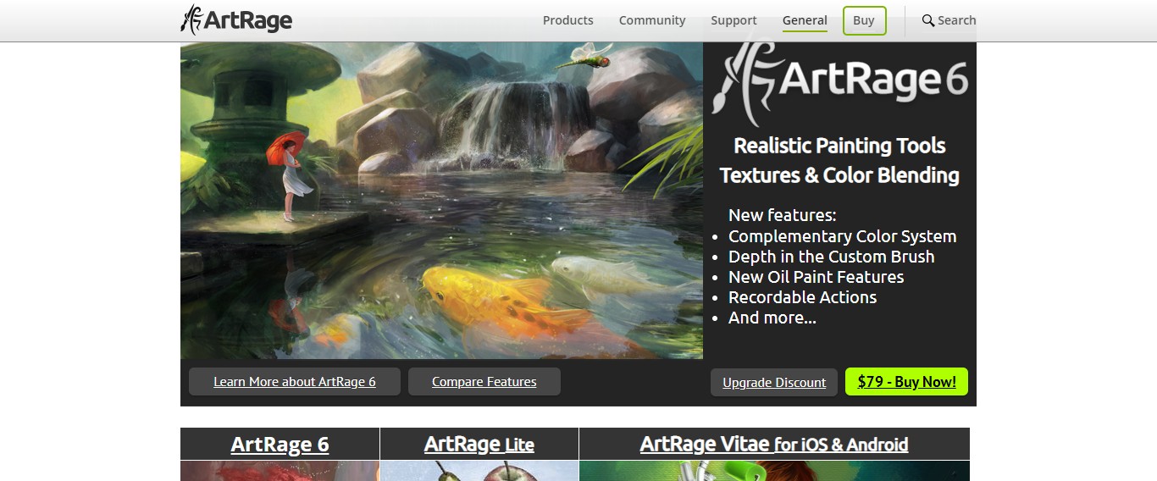
Task: Click Learn More about ArtRage 6
Action: pyautogui.click(x=295, y=382)
